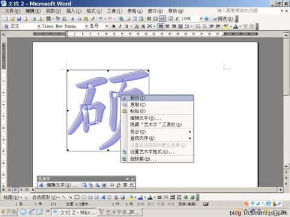
Task: Open the 五号 font size dropdown
Action: [107, 27]
